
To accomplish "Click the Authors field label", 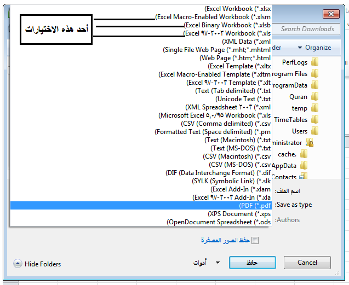I will pyautogui.click(x=287, y=220).
